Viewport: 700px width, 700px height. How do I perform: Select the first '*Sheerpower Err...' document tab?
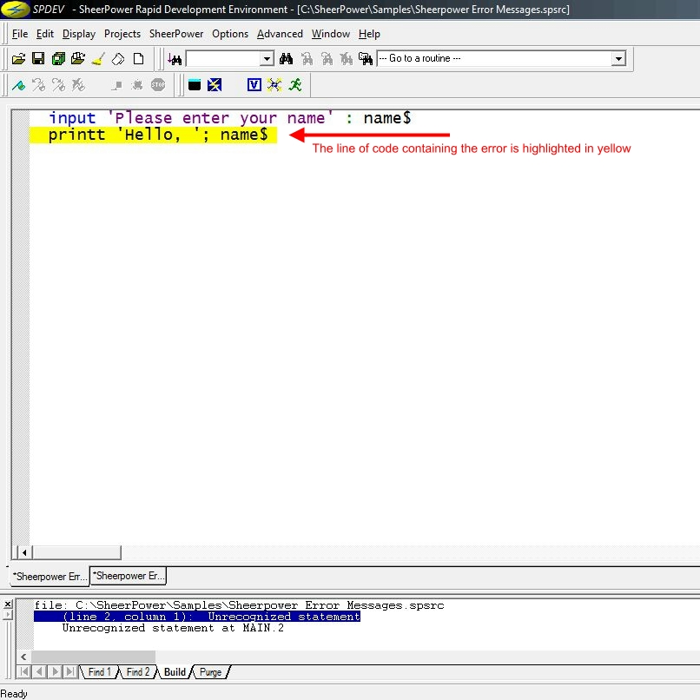(50, 577)
